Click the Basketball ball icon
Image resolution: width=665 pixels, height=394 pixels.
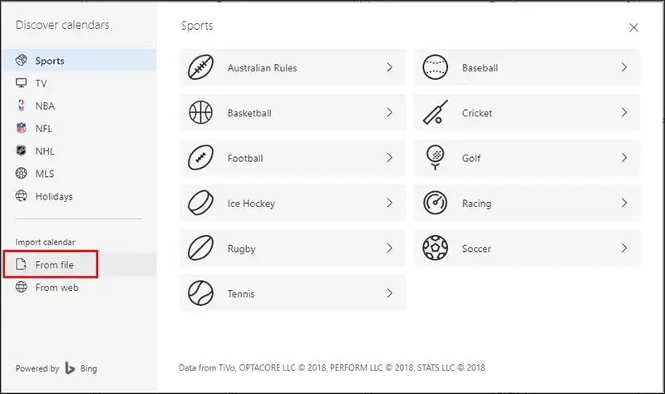tap(201, 113)
